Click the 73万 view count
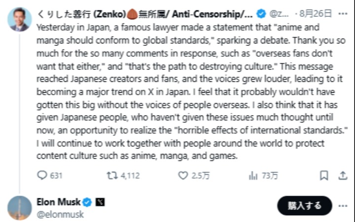355x222 pixels. tap(270, 175)
